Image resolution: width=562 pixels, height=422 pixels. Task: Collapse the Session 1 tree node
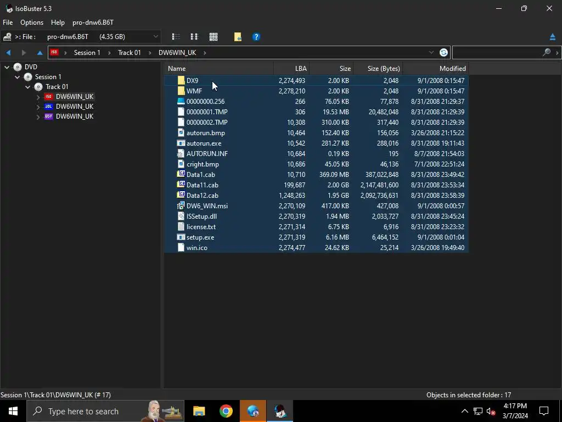point(17,77)
